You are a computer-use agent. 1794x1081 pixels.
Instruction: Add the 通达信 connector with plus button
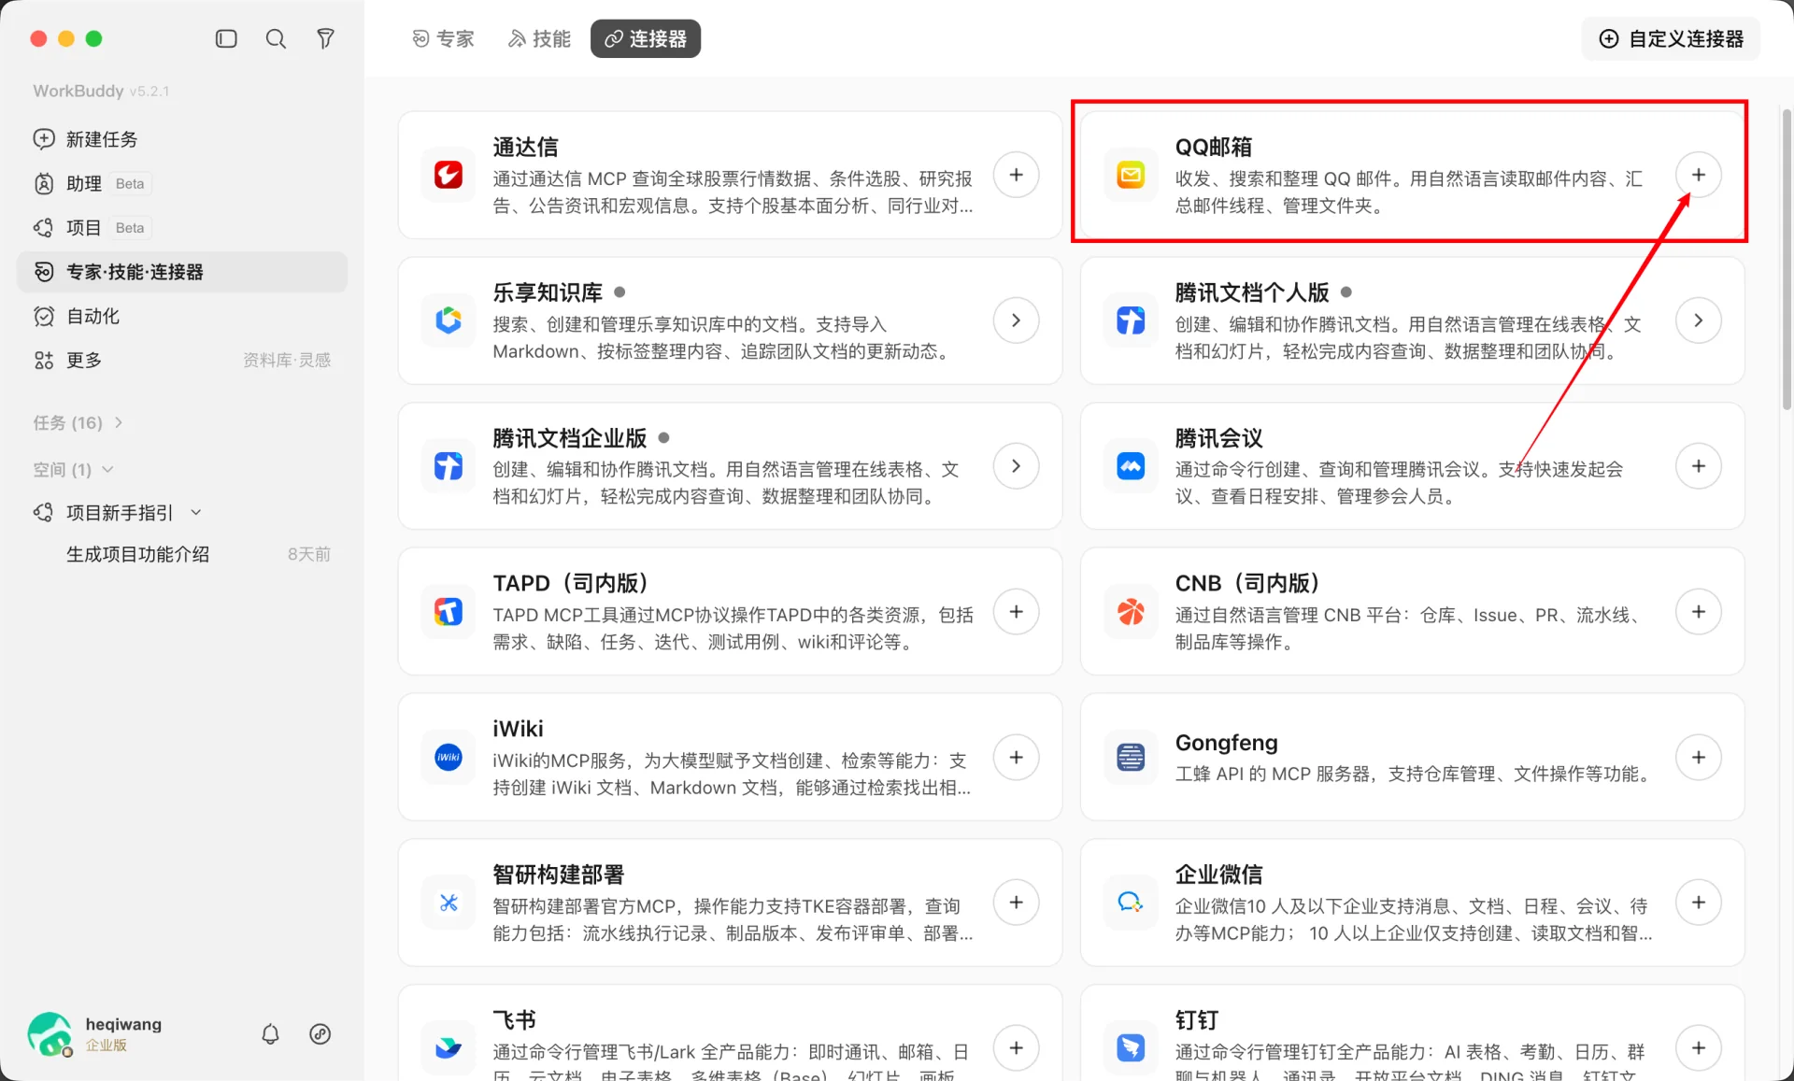(1016, 175)
